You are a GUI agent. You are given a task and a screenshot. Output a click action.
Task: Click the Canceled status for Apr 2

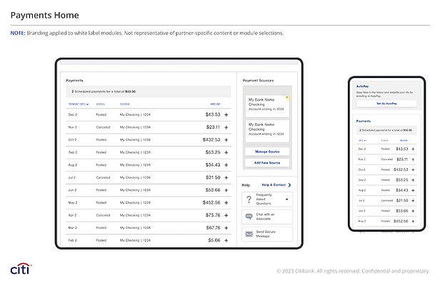[x=103, y=215]
